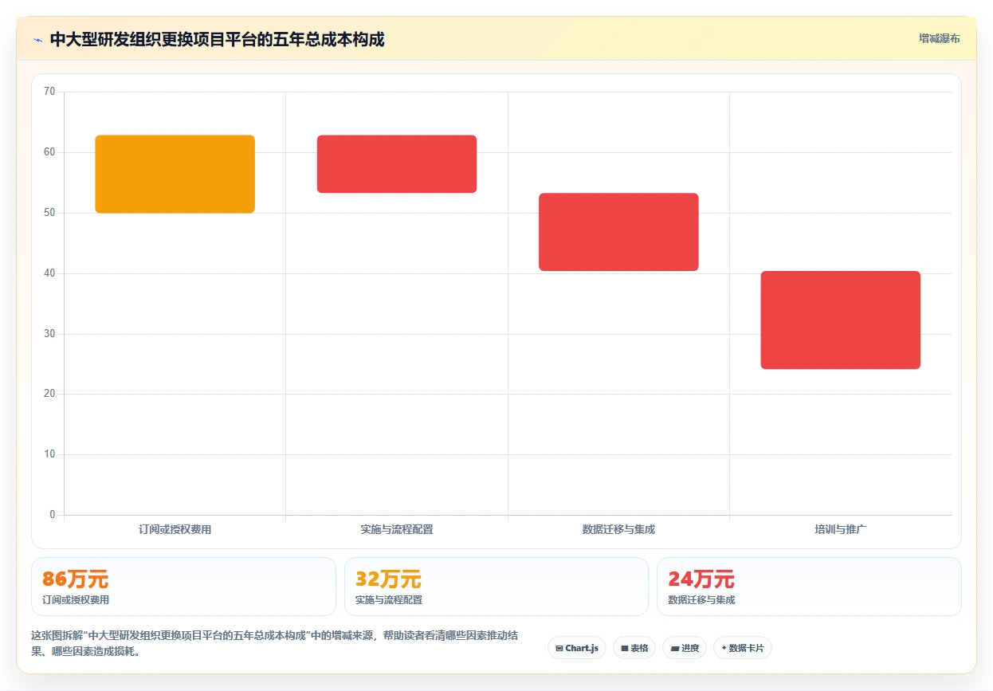Viewport: 993px width, 691px height.
Task: Click the lightning icon beside the title
Action: click(x=37, y=40)
